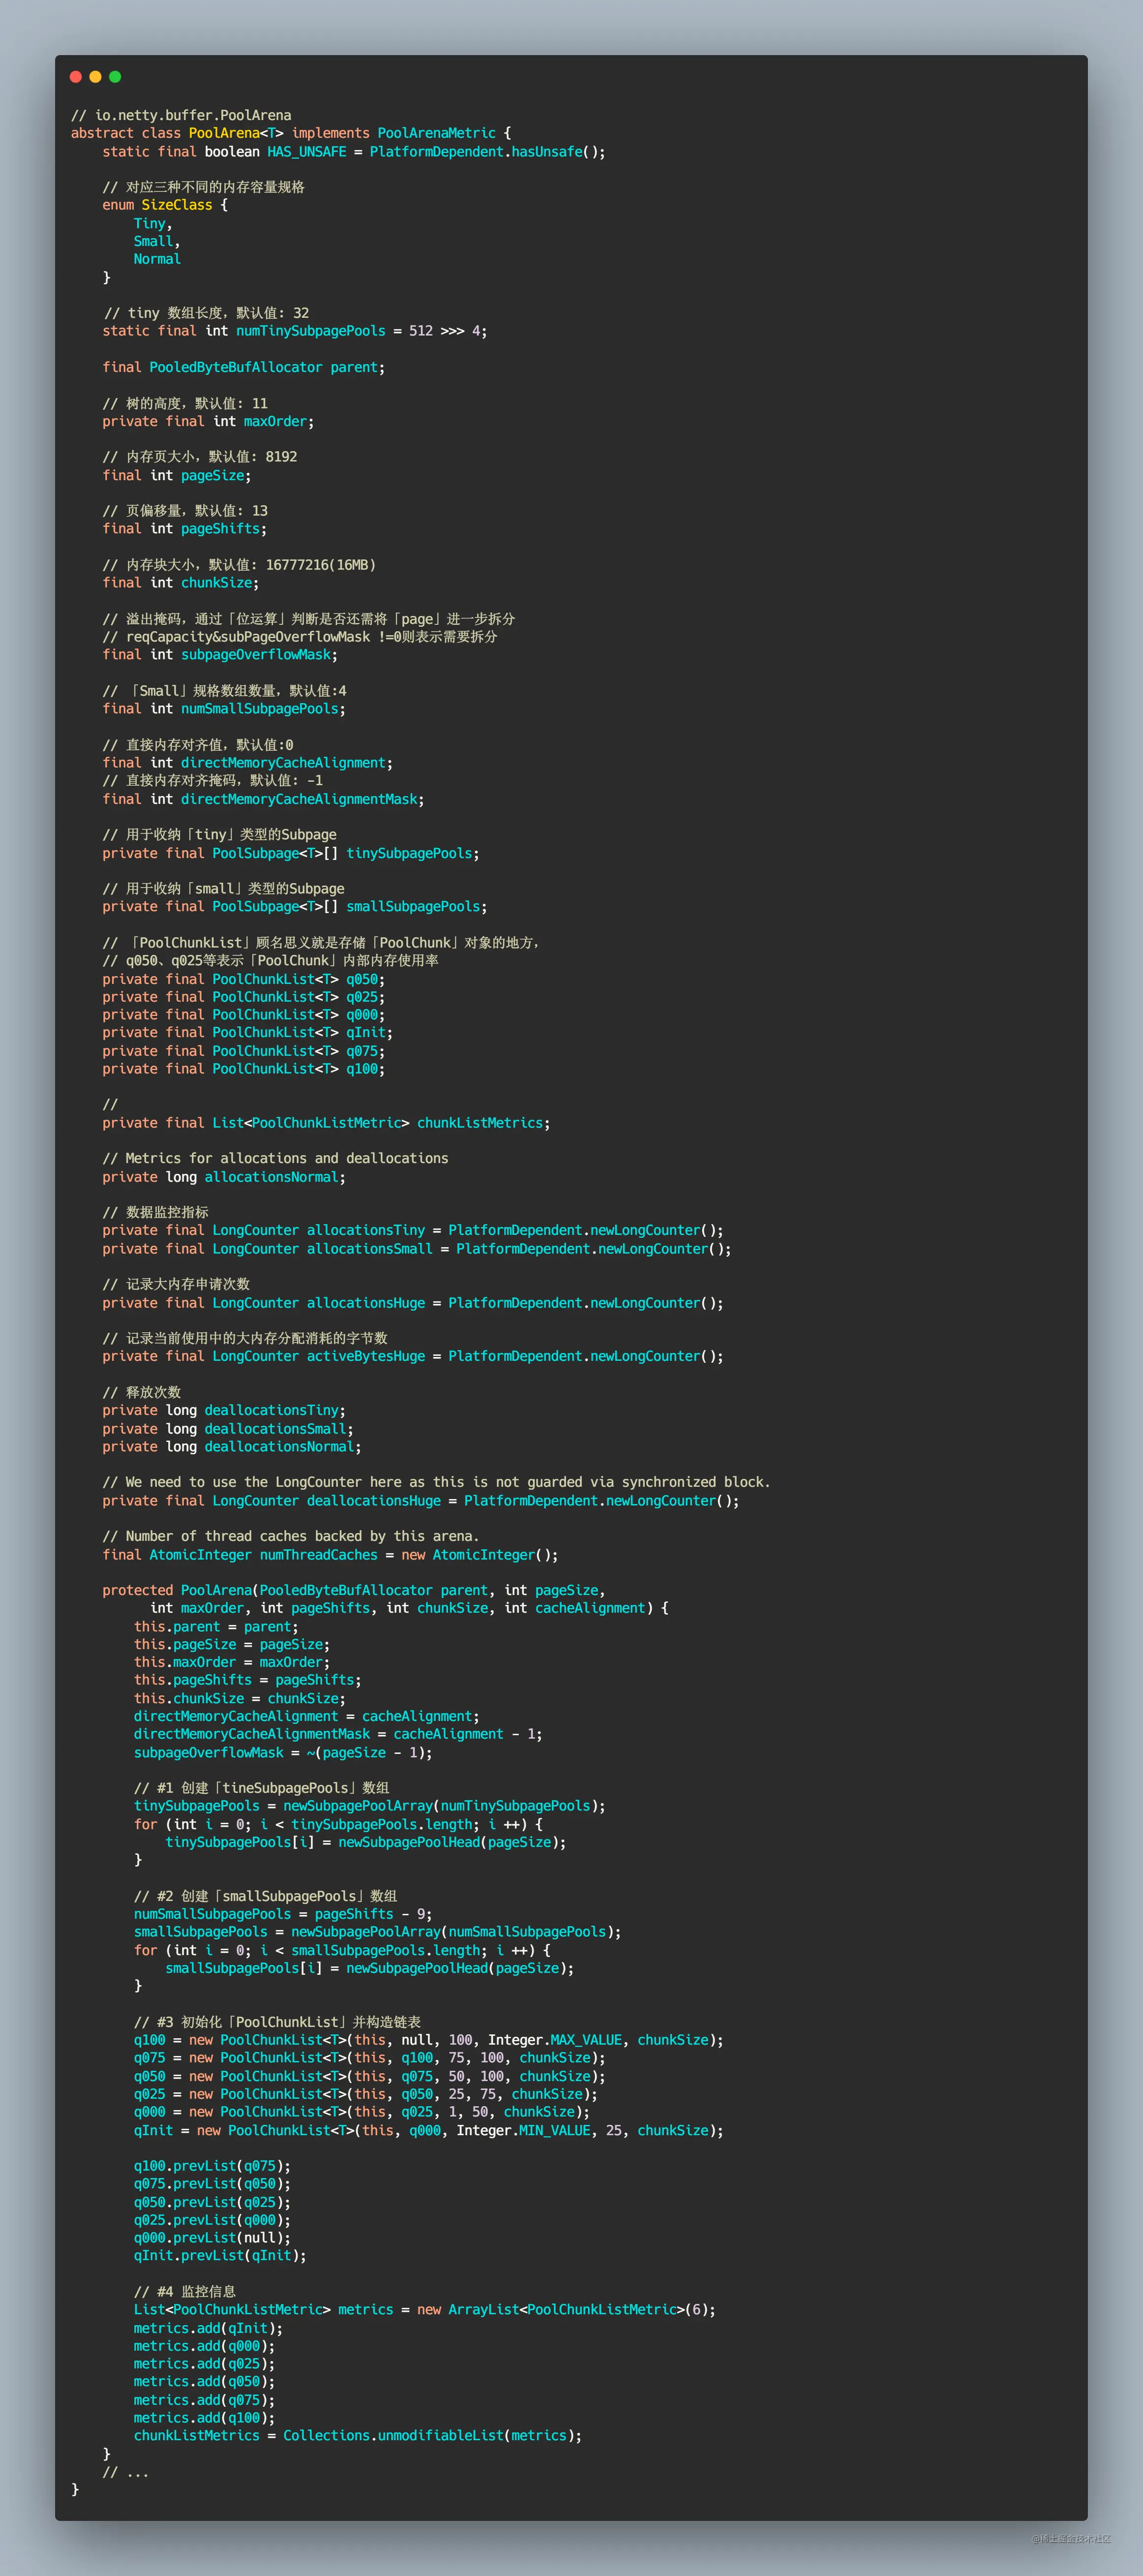The width and height of the screenshot is (1143, 2576).
Task: Click the 'metrics.add(q100);' statement
Action: coord(204,2418)
